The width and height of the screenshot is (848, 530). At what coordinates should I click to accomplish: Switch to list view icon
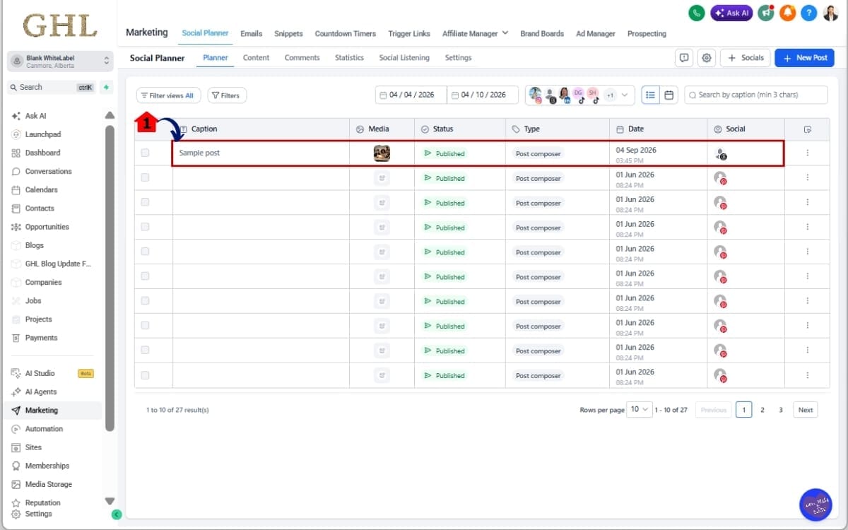click(x=652, y=95)
